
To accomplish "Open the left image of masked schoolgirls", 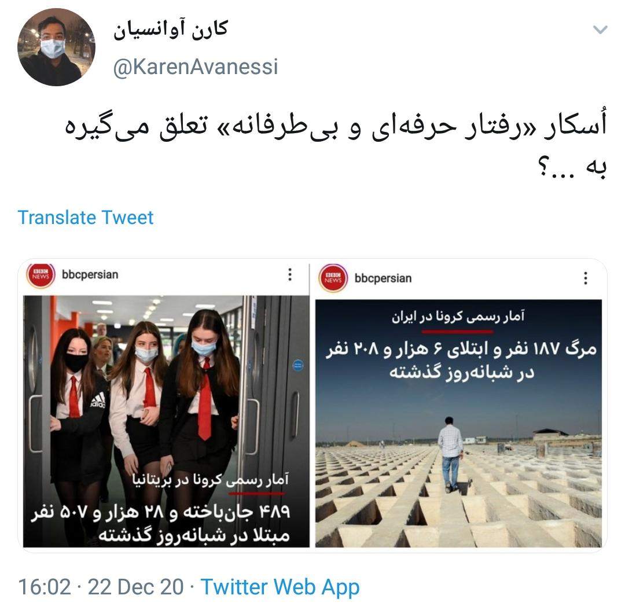I will pyautogui.click(x=166, y=421).
